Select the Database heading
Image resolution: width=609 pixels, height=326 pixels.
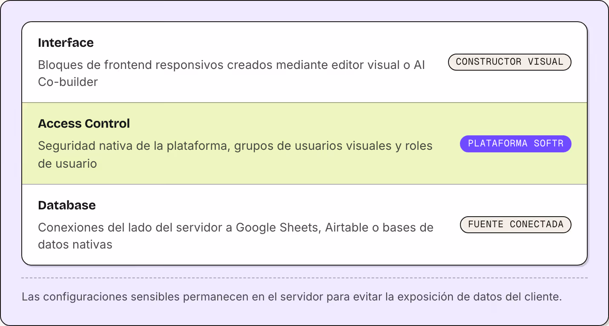pyautogui.click(x=67, y=205)
